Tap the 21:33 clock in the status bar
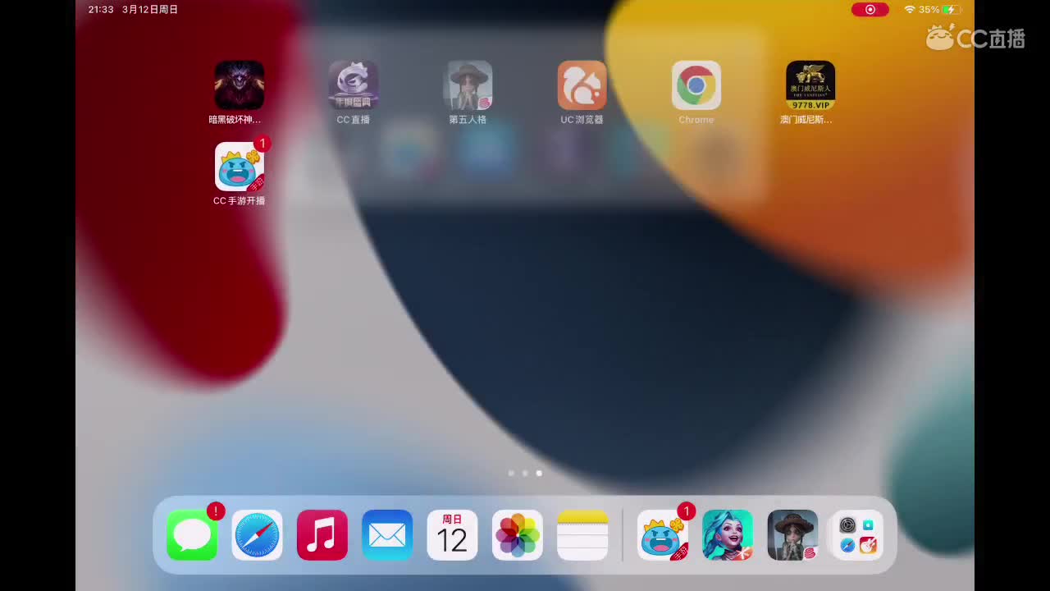 pos(101,10)
